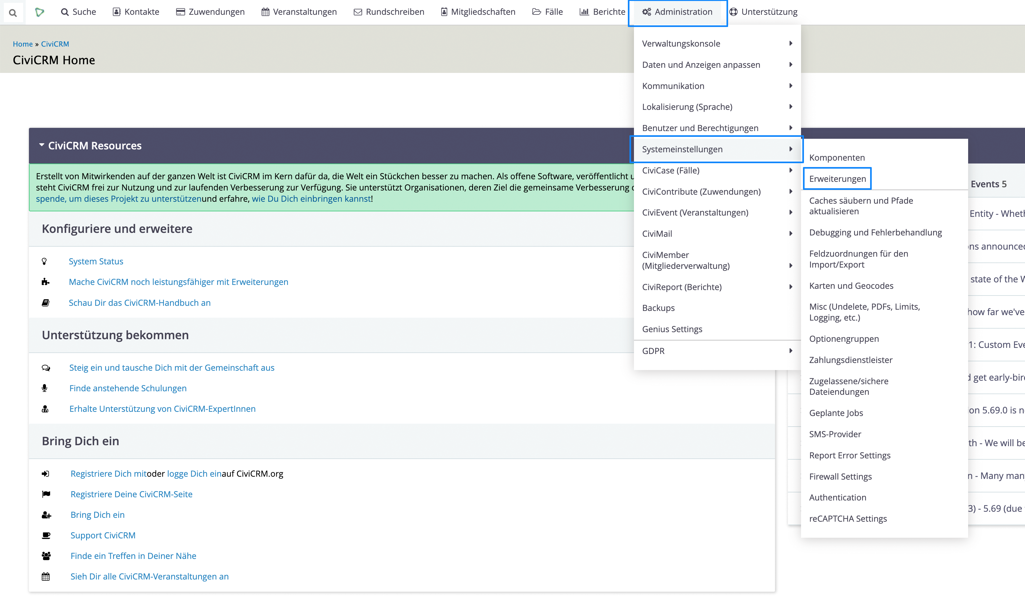The image size is (1025, 610).
Task: Open the Mitgliedschaften menu
Action: 478,12
